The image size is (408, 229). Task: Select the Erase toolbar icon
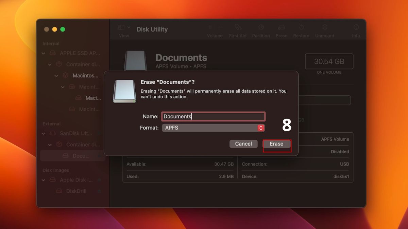tap(282, 27)
